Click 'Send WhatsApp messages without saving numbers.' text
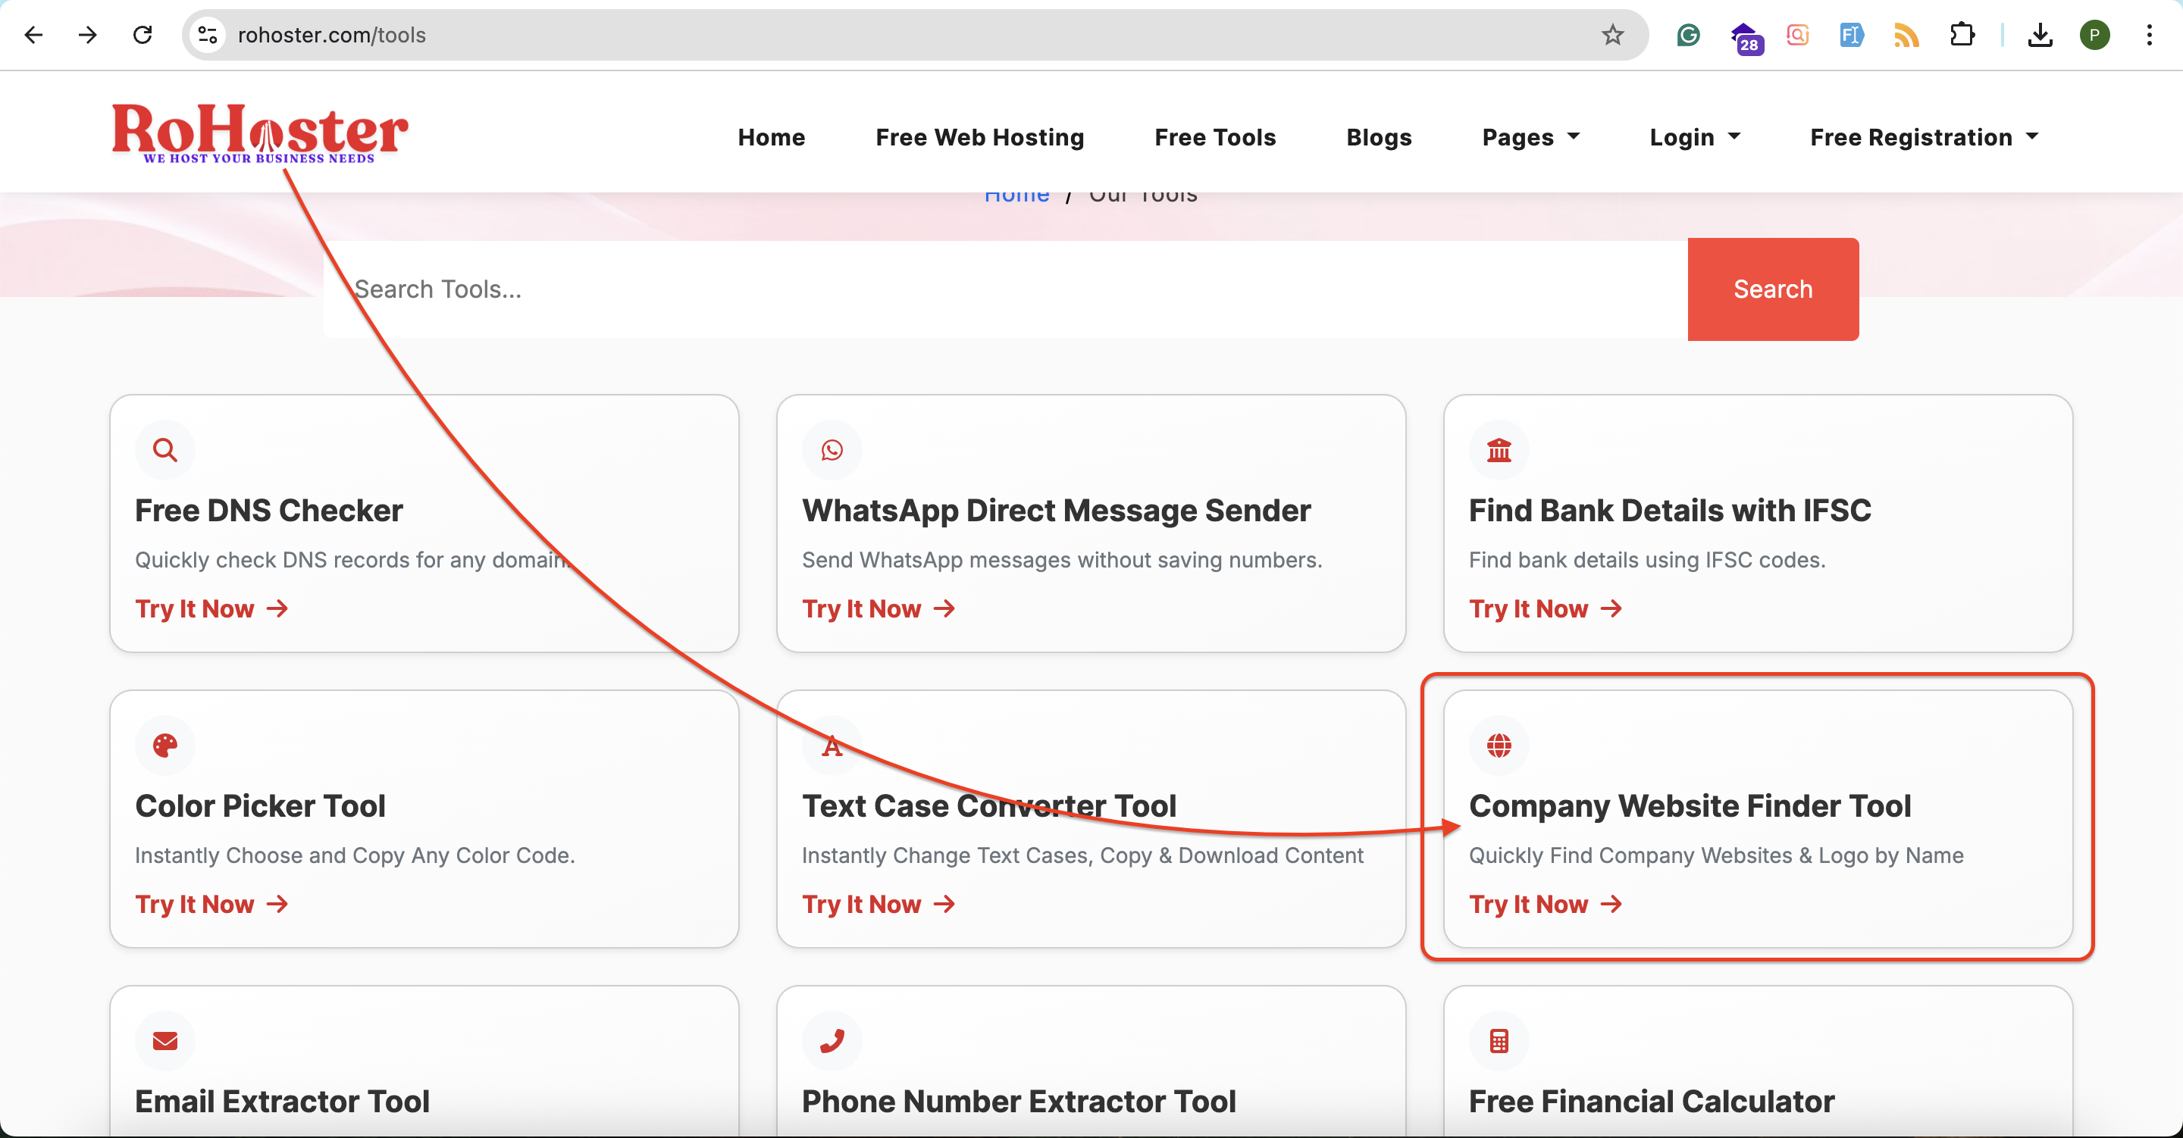This screenshot has width=2183, height=1138. [x=1062, y=560]
